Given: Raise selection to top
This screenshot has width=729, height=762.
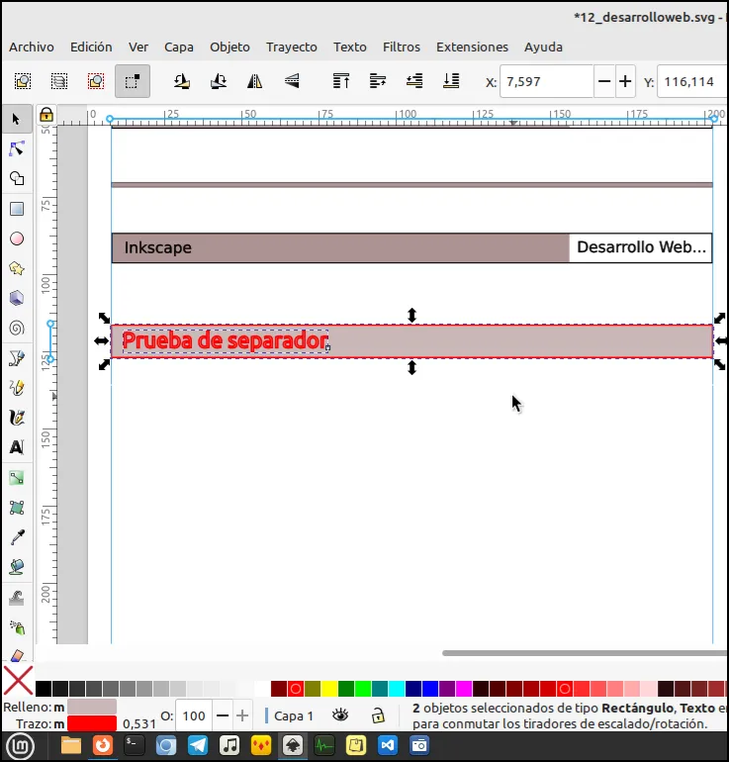Looking at the screenshot, I should [341, 81].
